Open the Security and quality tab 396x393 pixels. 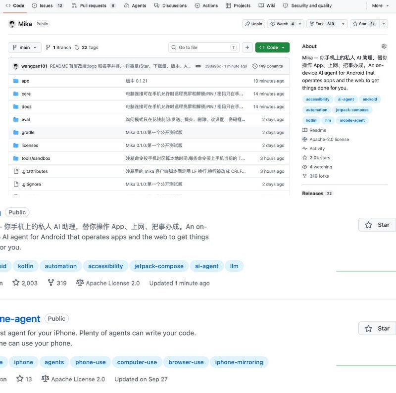[x=307, y=5]
